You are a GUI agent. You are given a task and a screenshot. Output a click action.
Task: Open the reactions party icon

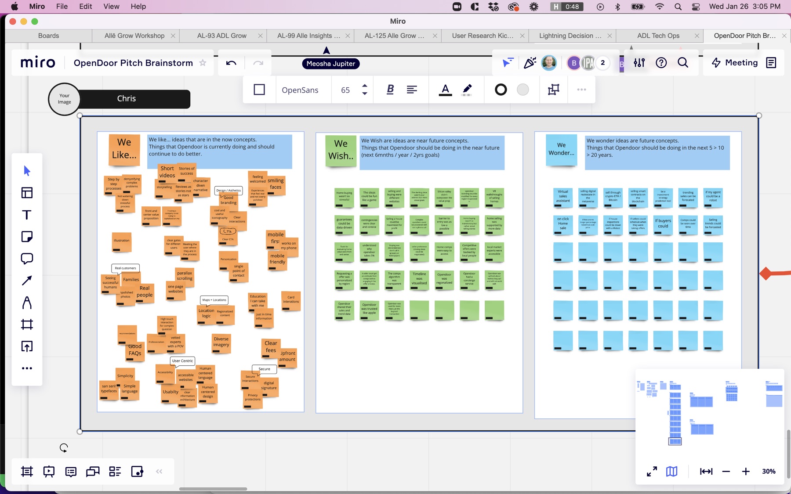[x=530, y=63]
